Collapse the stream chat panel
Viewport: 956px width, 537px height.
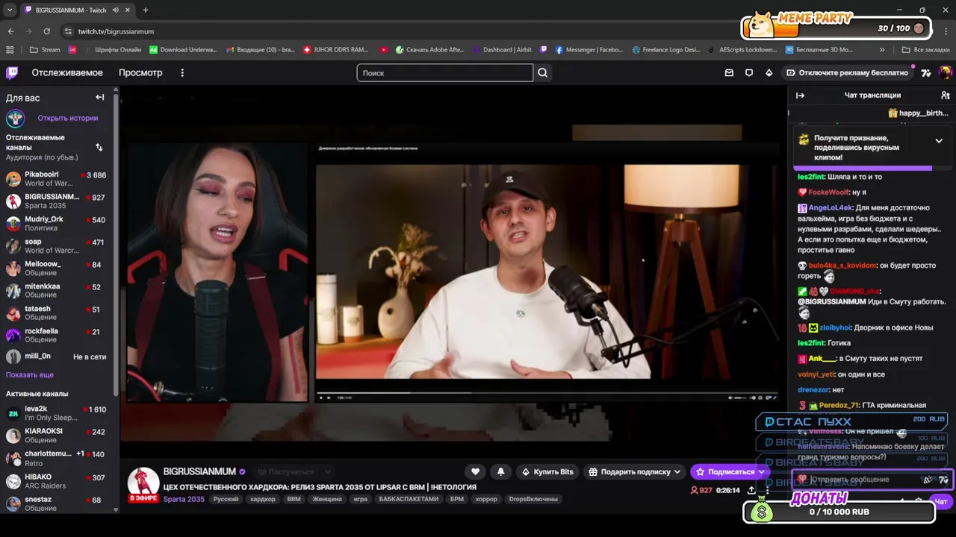pos(800,95)
